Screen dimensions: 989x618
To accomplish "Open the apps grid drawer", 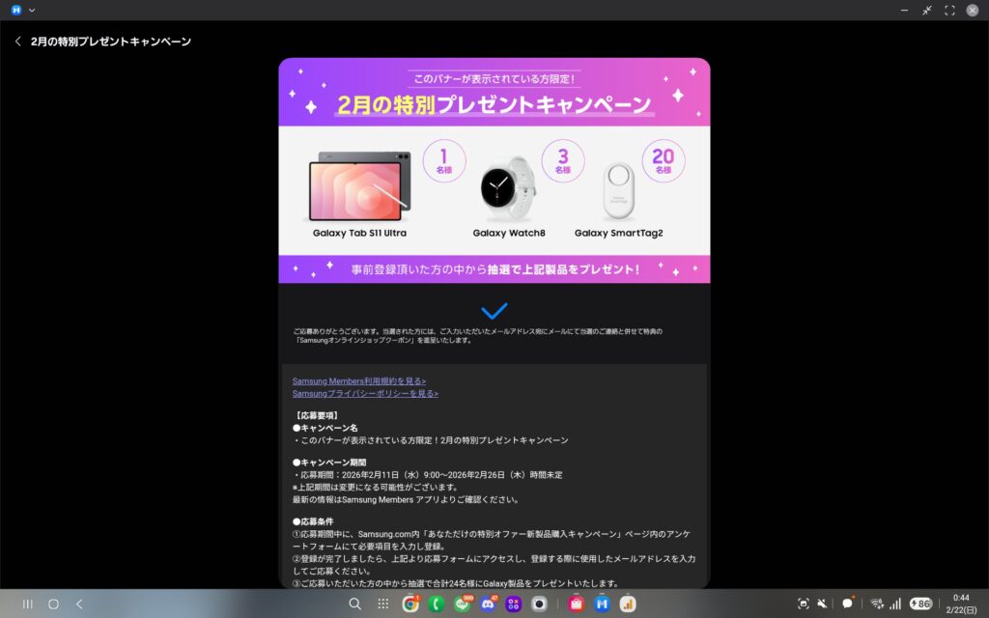I will pos(382,604).
